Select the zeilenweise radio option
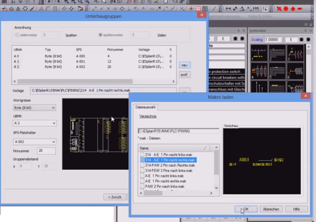This screenshot has height=222, width=316. click(x=17, y=35)
